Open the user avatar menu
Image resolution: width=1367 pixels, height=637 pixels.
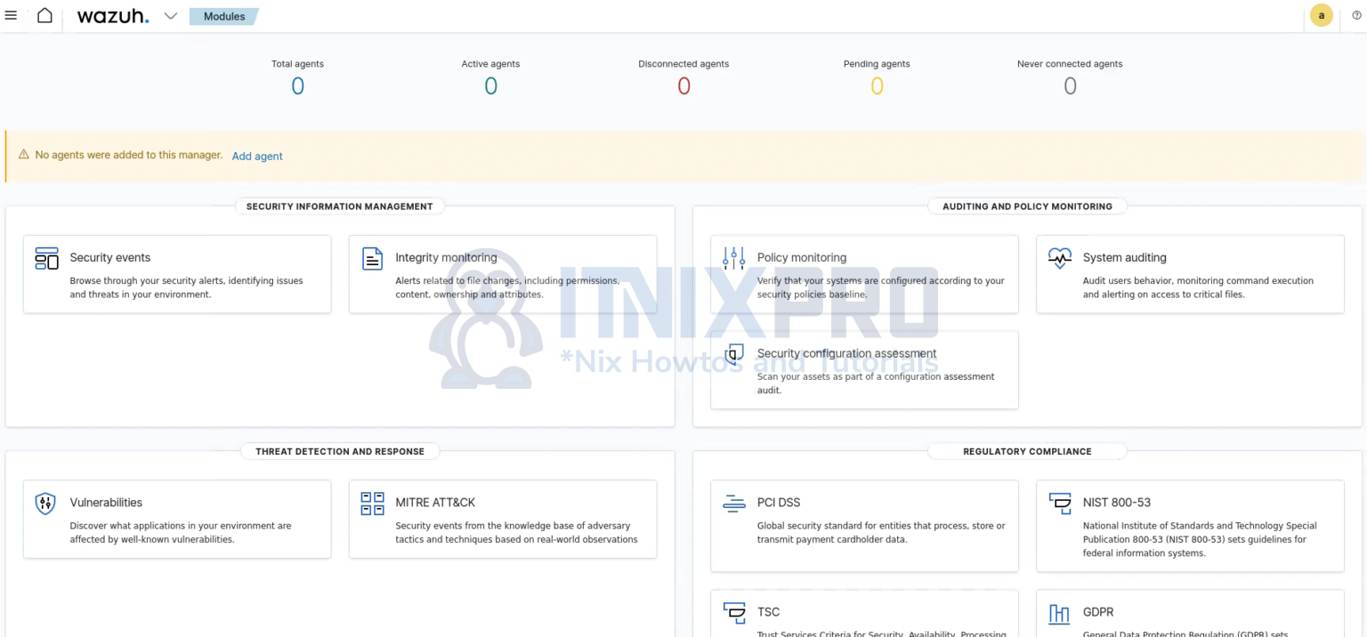[1321, 15]
